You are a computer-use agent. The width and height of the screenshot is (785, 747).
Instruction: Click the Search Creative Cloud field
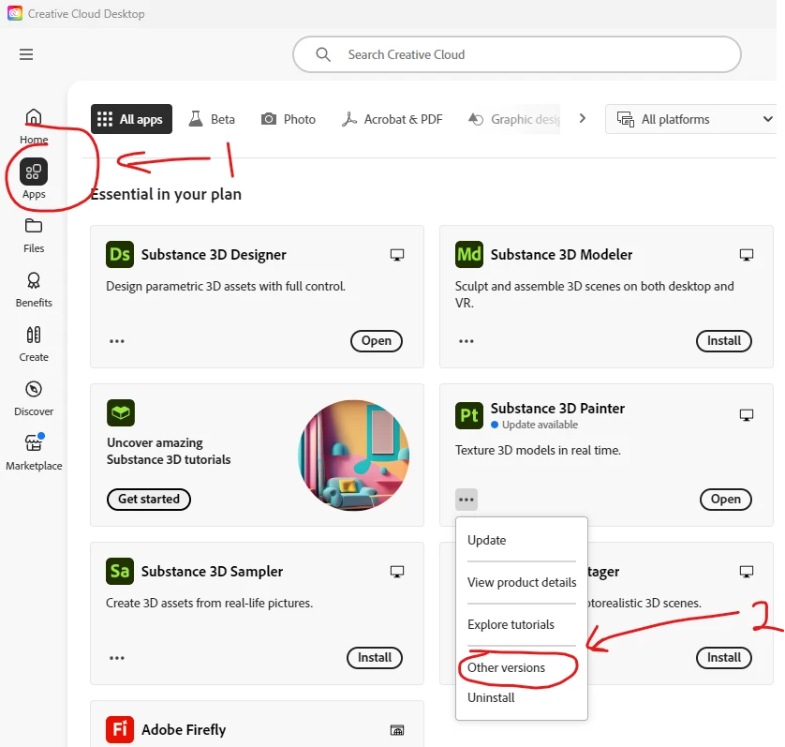[517, 54]
